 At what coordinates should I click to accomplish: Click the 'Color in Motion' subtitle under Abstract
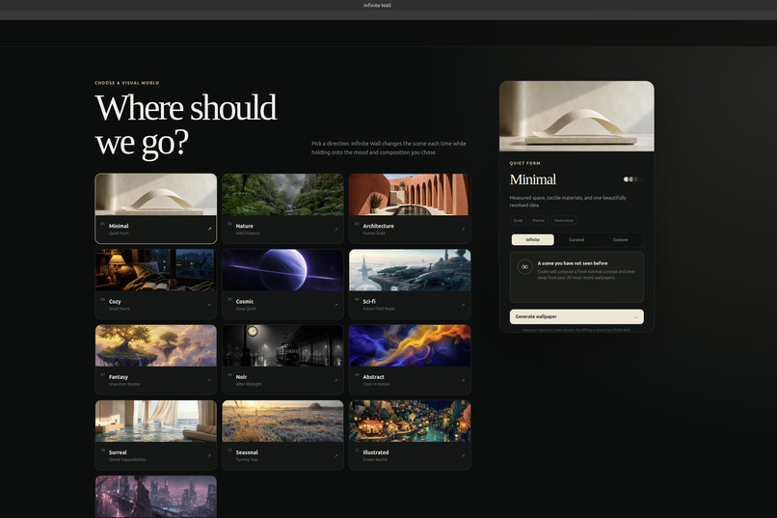click(376, 384)
